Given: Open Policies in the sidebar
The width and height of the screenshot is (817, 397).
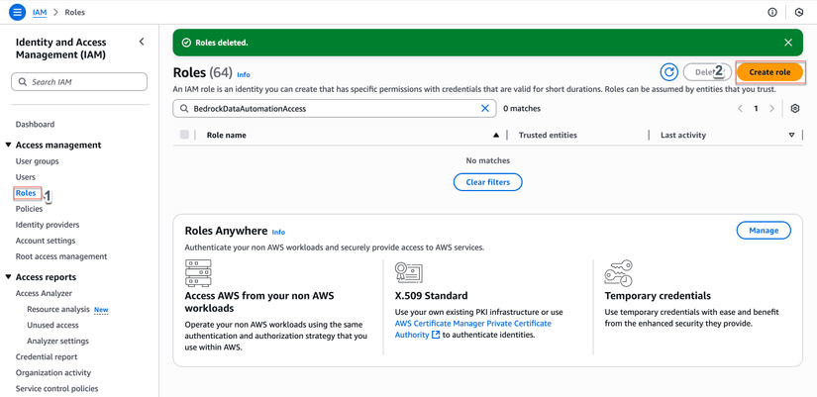Looking at the screenshot, I should click(29, 209).
